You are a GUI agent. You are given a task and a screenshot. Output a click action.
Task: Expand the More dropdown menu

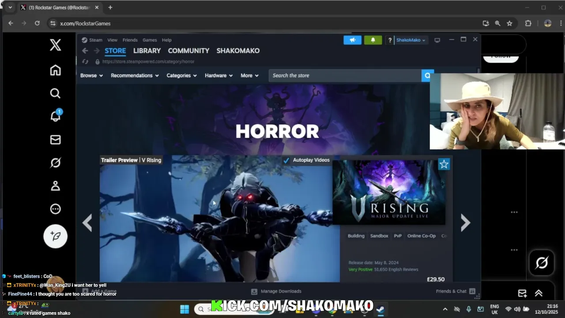click(249, 76)
